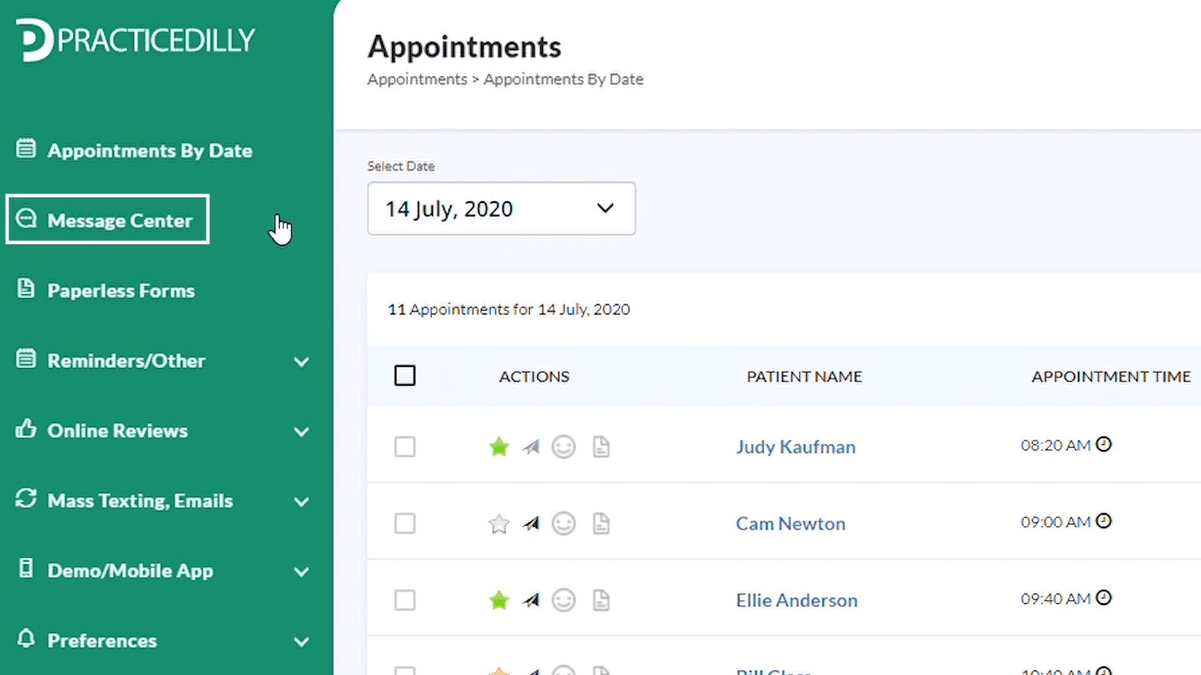This screenshot has height=675, width=1201.
Task: Click the Message Center chat icon
Action: pos(26,219)
